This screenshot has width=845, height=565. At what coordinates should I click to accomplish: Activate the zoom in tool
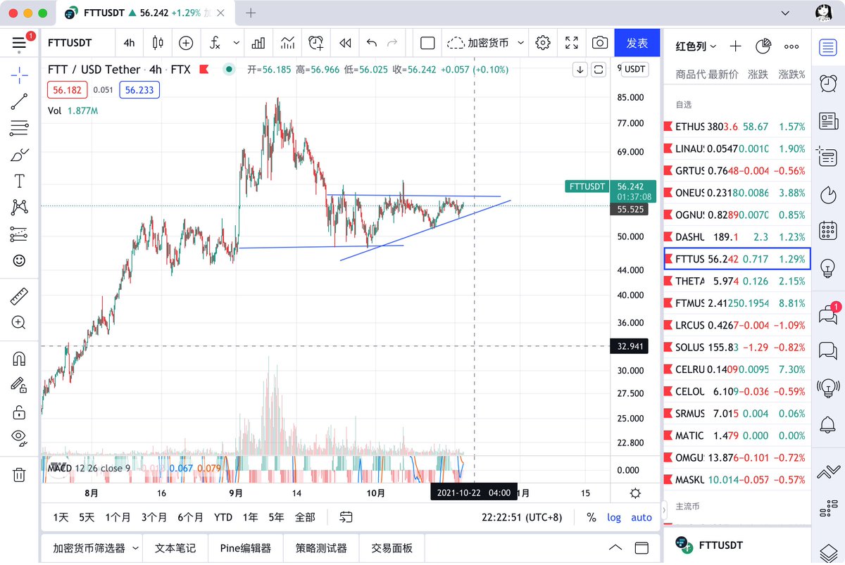coord(20,323)
